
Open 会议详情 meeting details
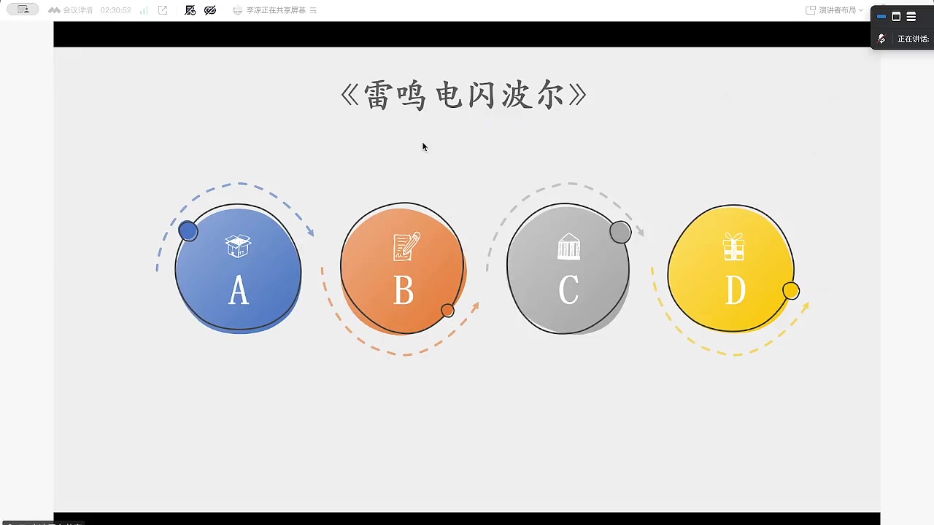pyautogui.click(x=71, y=10)
